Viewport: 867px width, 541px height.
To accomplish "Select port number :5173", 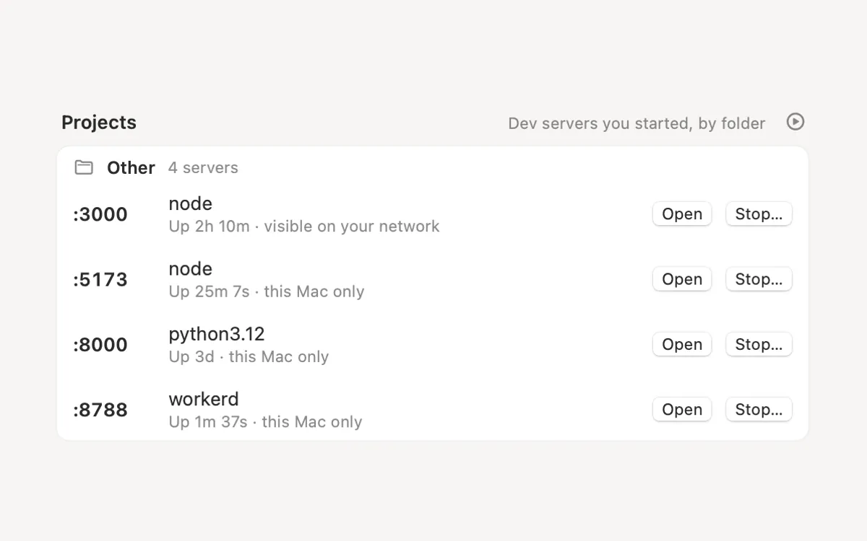I will pyautogui.click(x=100, y=279).
